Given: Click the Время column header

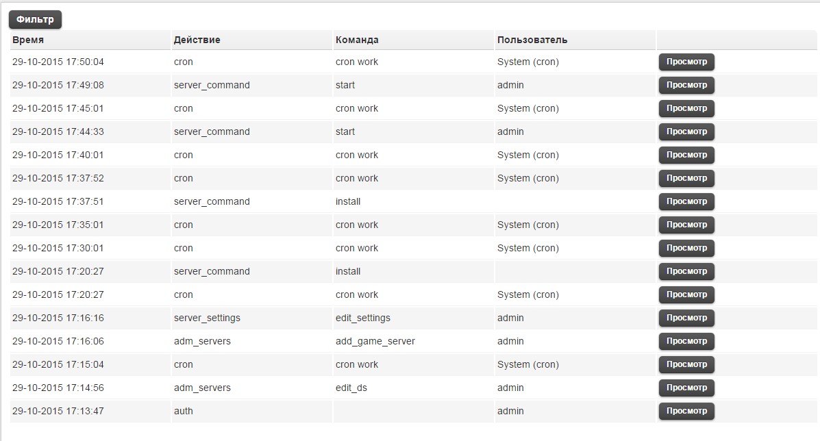Looking at the screenshot, I should tap(28, 40).
